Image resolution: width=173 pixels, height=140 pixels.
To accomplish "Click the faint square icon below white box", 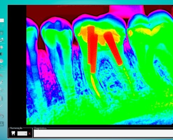I will click(x=2, y=26).
